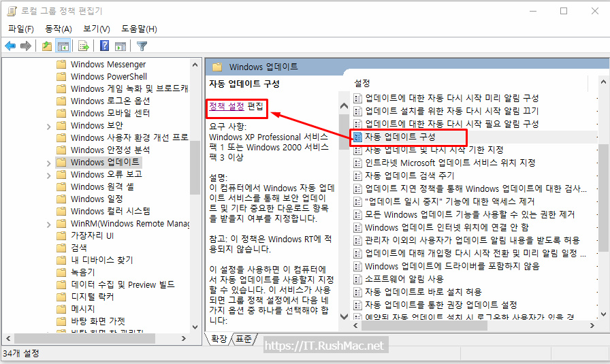Click the Group Policy Editor title bar icon
610x364 pixels.
coord(12,11)
